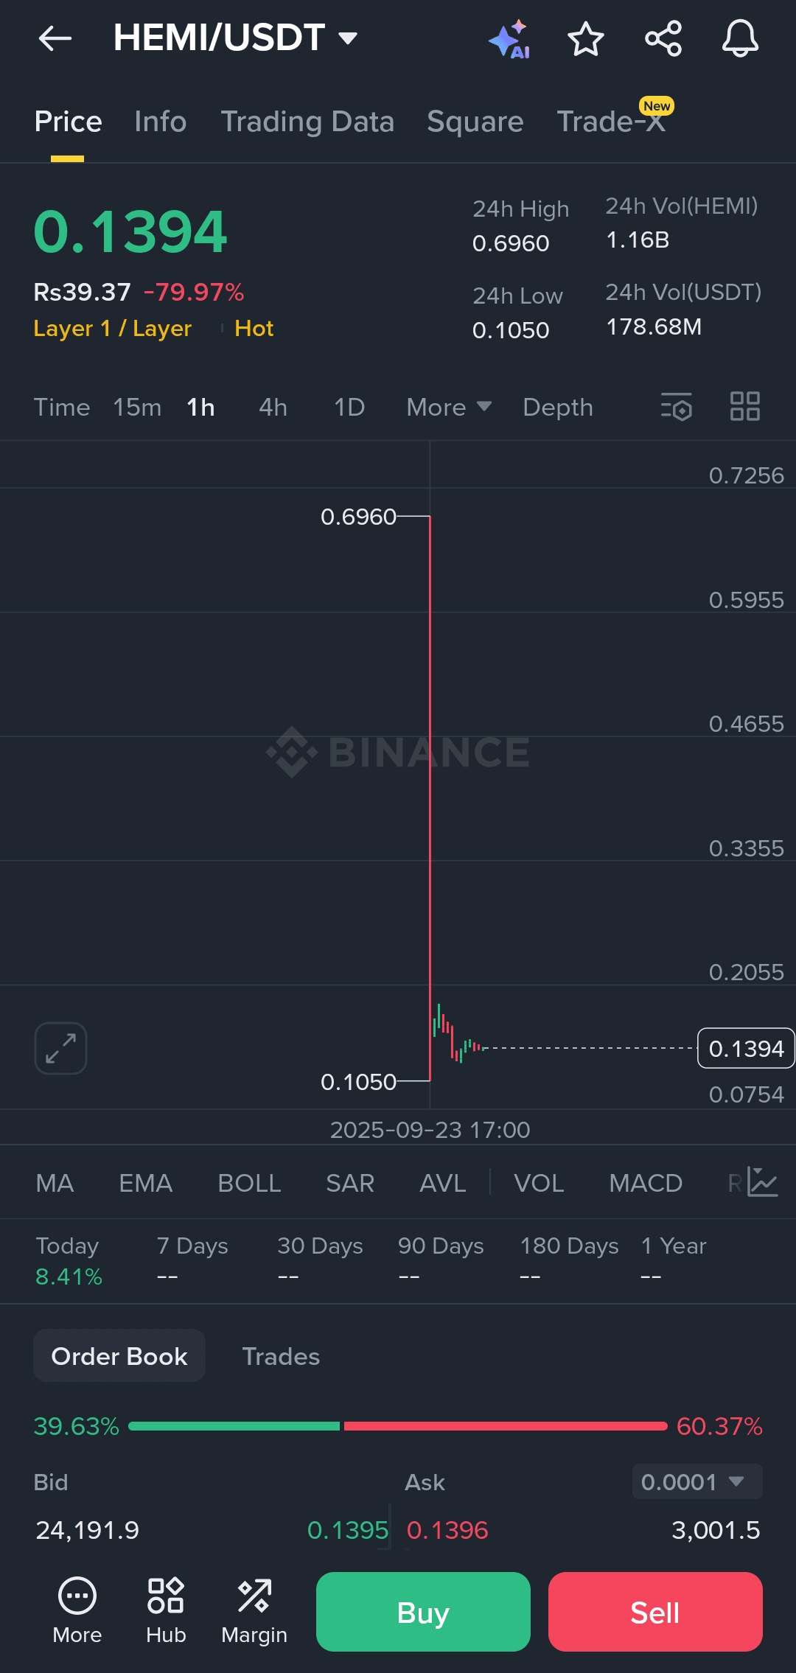Viewport: 796px width, 1673px height.
Task: Open the 0.0001 price precision dropdown
Action: [696, 1481]
